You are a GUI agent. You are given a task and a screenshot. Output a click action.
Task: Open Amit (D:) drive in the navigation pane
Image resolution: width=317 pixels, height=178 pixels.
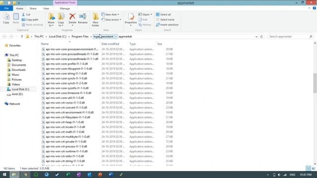coord(17,94)
